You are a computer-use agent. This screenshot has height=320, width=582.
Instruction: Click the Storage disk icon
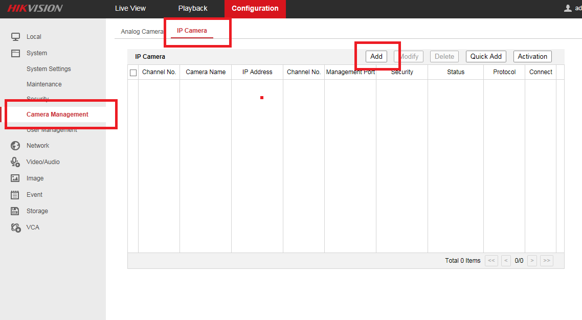[x=15, y=211]
